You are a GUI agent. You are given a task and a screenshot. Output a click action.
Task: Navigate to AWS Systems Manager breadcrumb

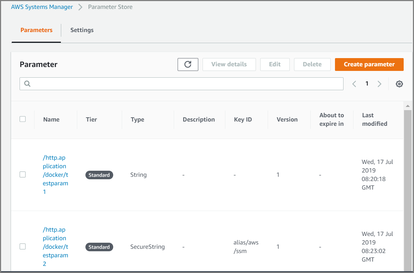(x=42, y=7)
